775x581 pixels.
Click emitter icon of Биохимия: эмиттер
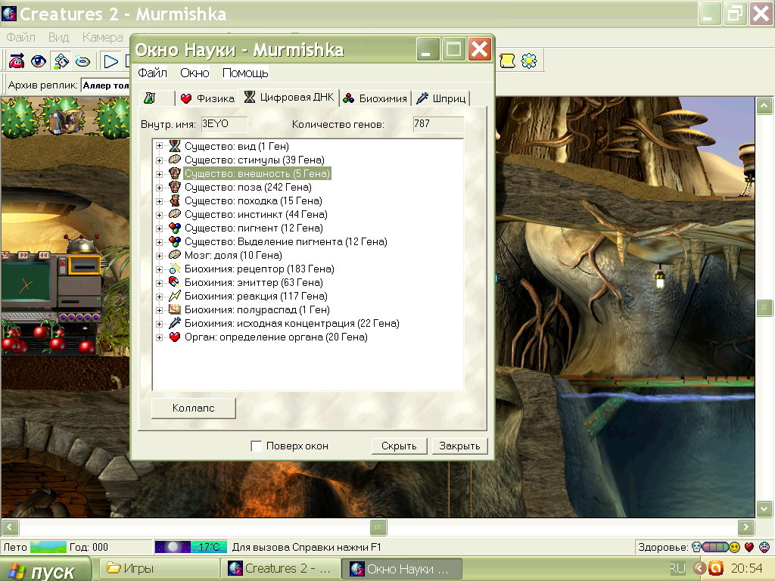175,282
